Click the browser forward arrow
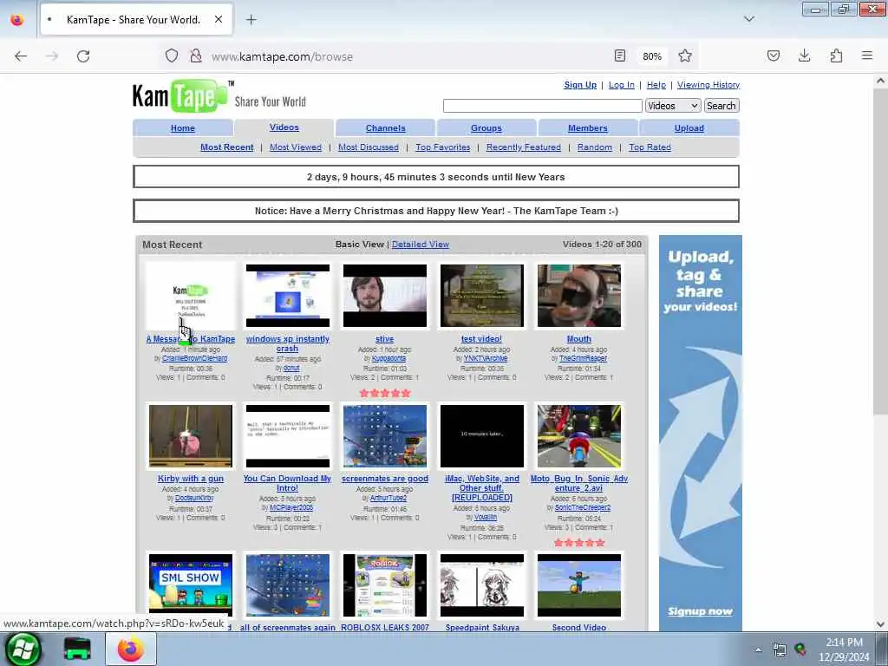Screen dimensions: 888x666 [x=52, y=56]
